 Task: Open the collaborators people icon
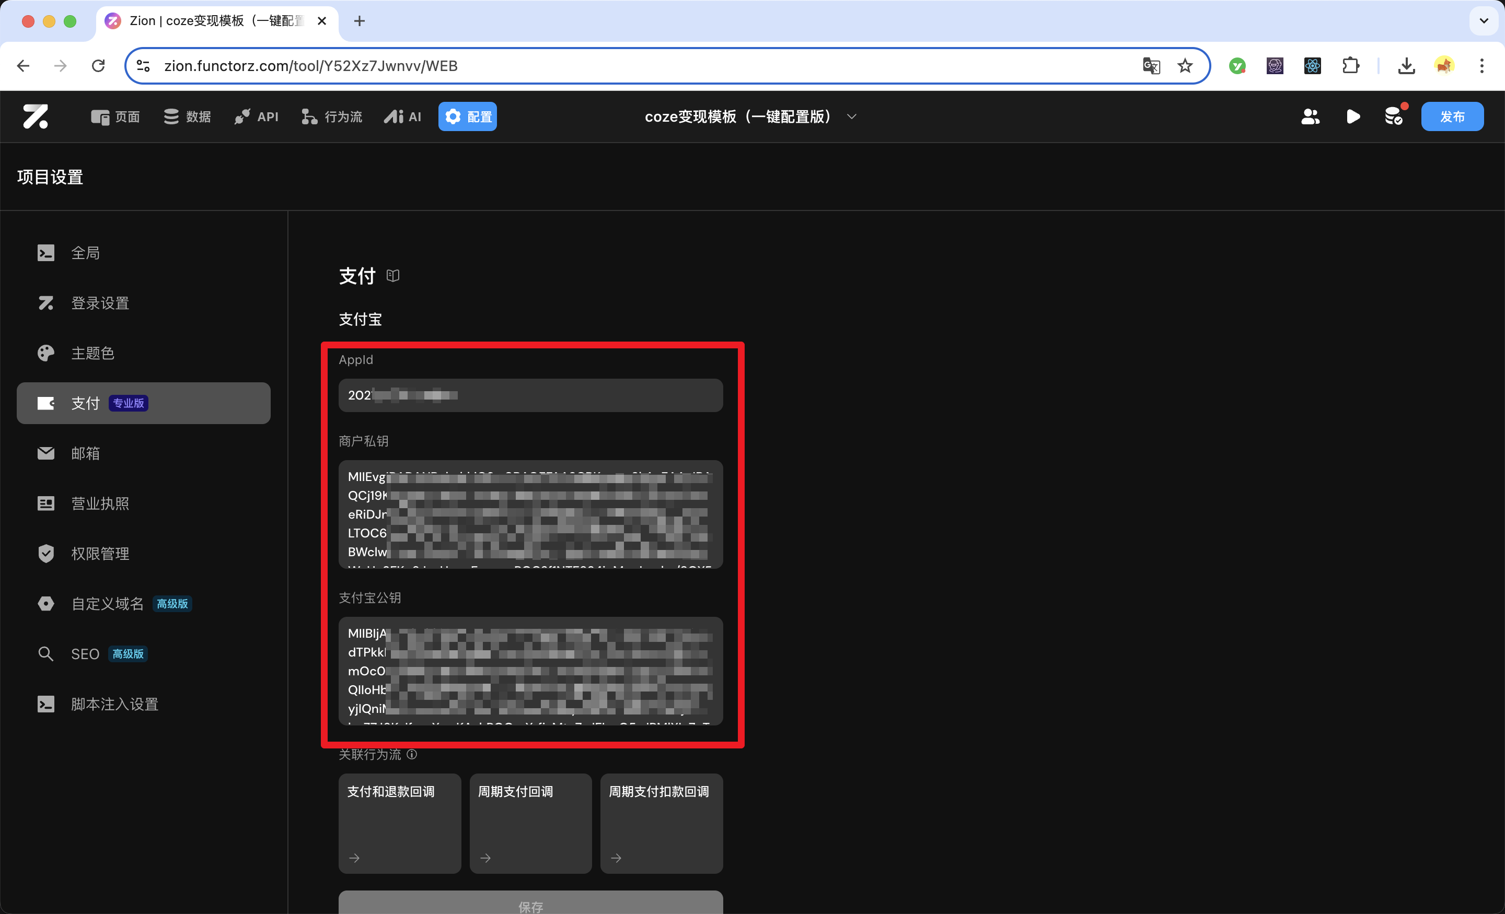click(x=1310, y=116)
